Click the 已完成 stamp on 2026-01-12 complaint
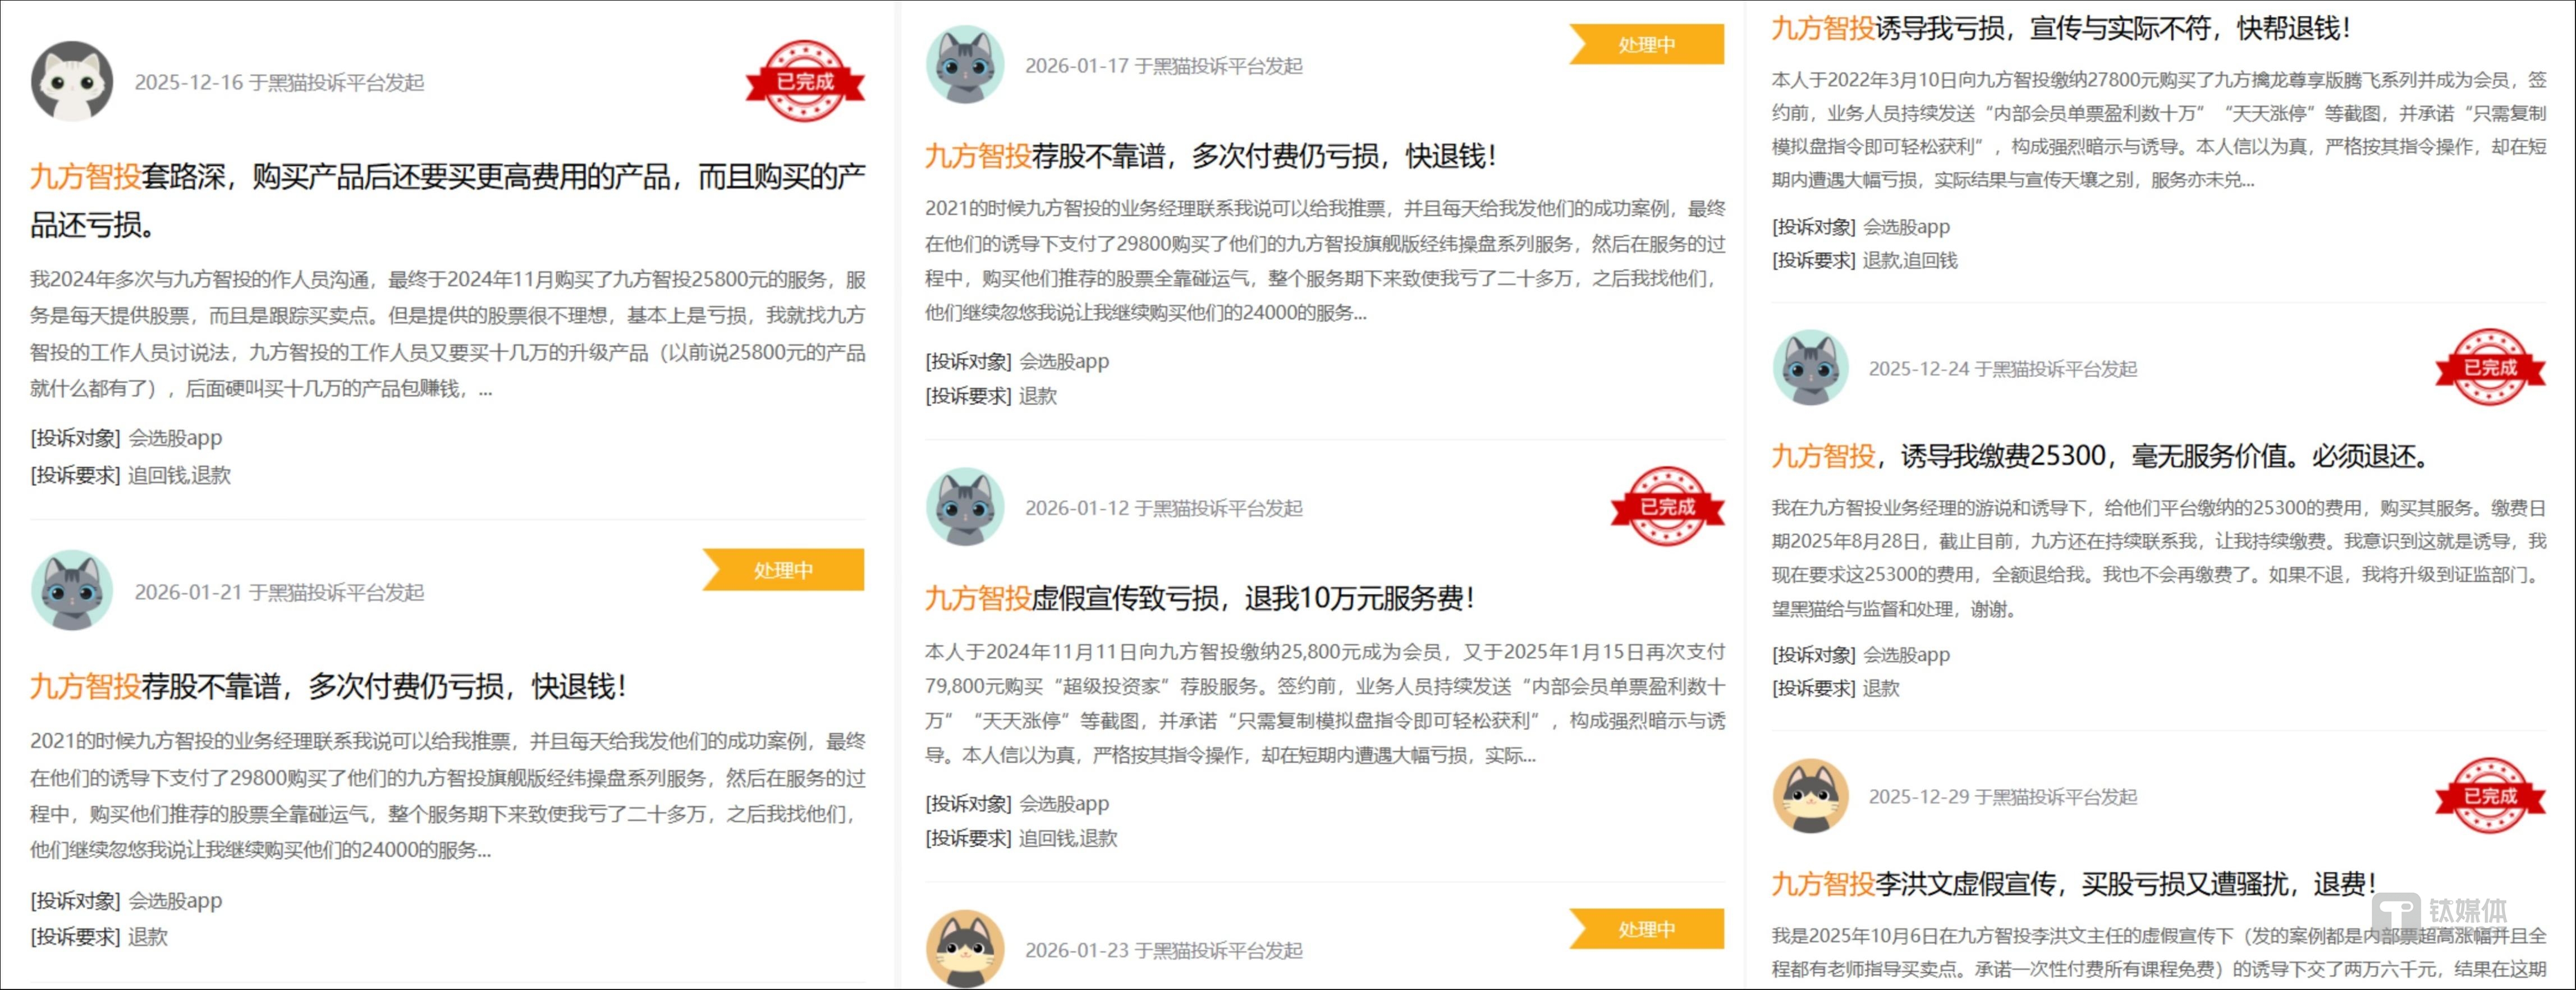This screenshot has height=990, width=2576. 1667,507
